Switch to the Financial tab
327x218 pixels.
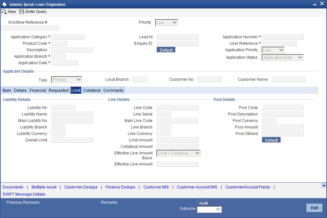37,91
